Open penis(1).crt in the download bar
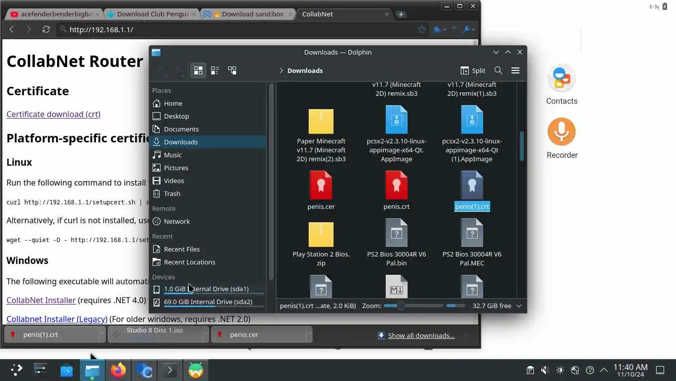The height and width of the screenshot is (381, 676). point(52,334)
